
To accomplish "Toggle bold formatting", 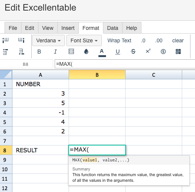I will (39, 52).
